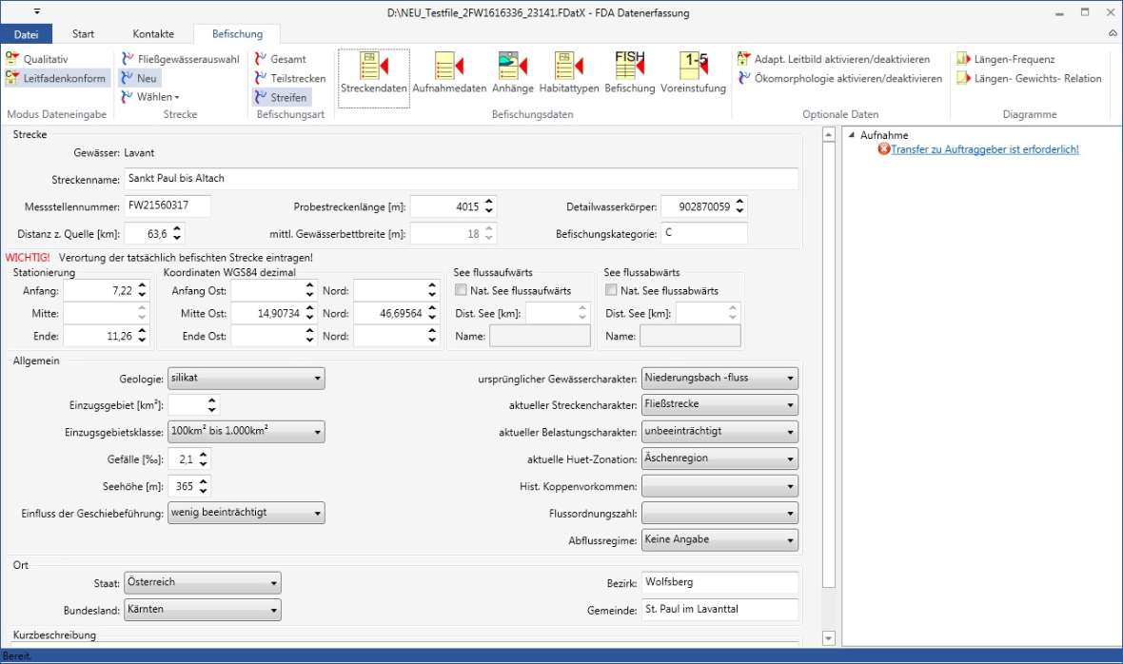Screen dimensions: 1123x664
Task: Open the Flussordnungszahl dropdown
Action: tap(719, 513)
